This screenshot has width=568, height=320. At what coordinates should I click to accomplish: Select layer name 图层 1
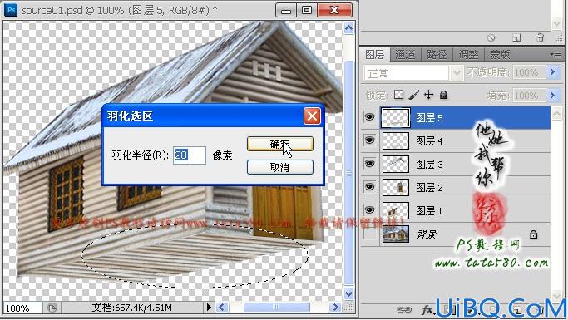coord(429,210)
